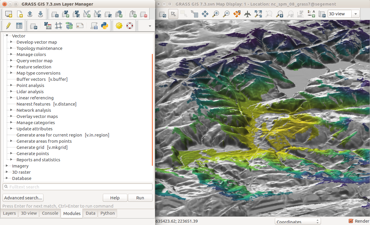Open the Console tab
This screenshot has height=225, width=370.
50,213
